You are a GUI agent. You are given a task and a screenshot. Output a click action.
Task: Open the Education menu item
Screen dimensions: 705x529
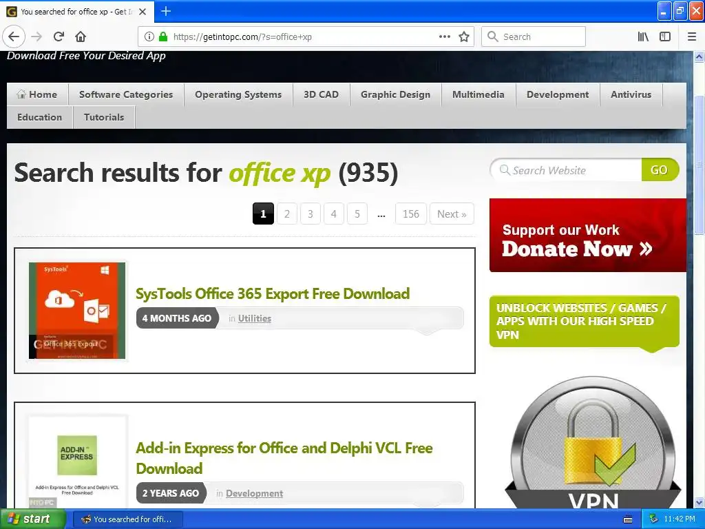point(39,117)
